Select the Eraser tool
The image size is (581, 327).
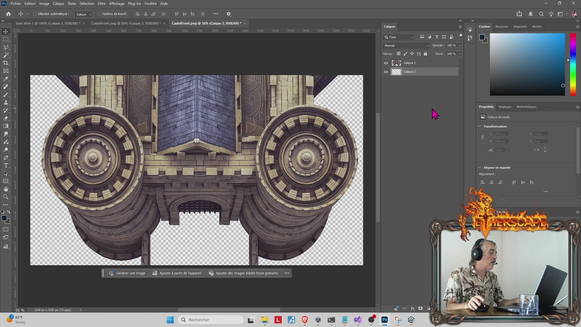[x=6, y=118]
